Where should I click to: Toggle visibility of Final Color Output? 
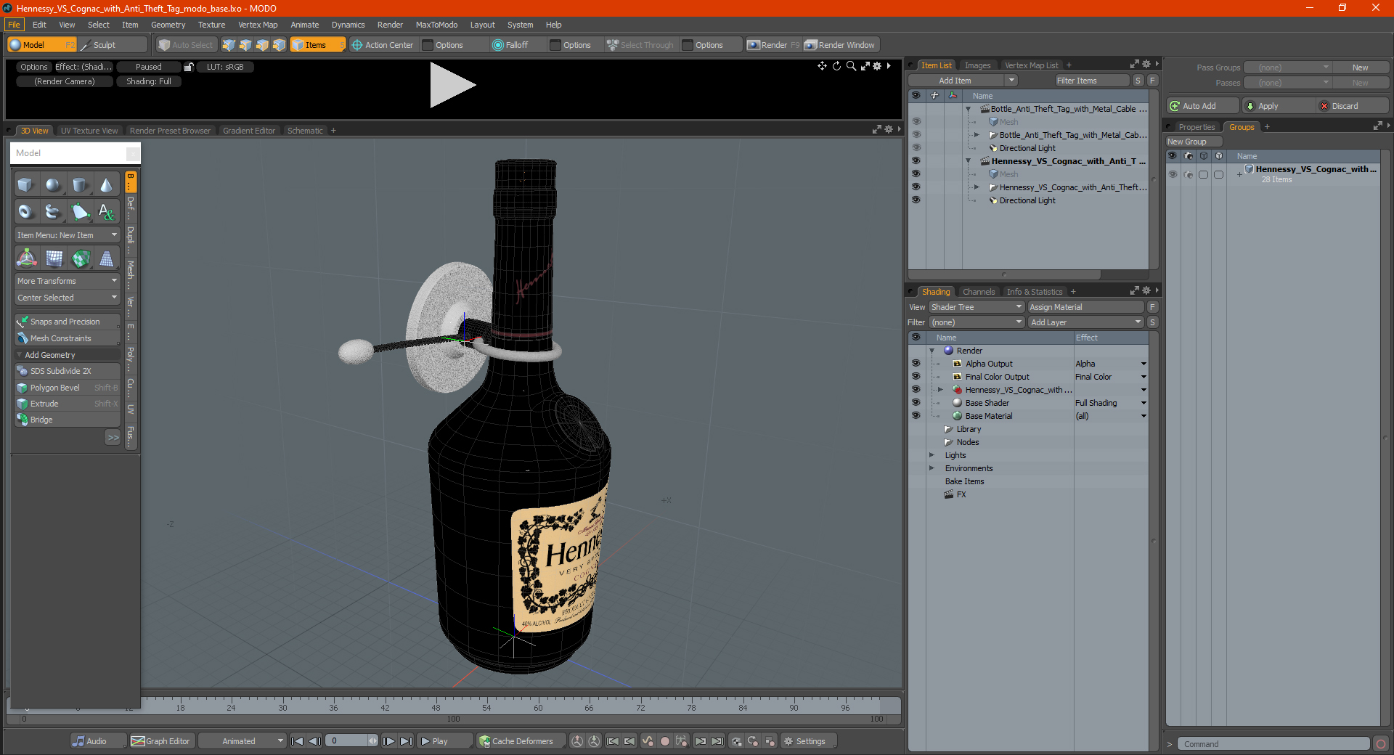point(916,376)
